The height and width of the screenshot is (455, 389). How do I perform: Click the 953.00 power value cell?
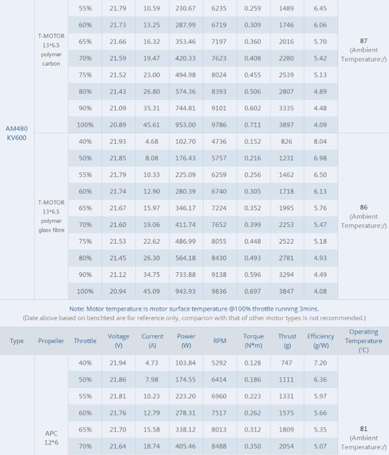coord(186,125)
